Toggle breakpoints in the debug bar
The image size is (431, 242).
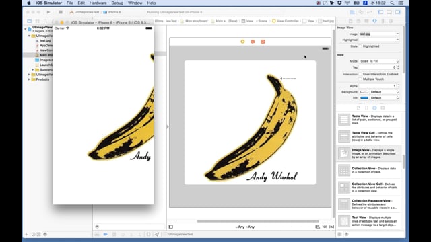tap(105, 234)
